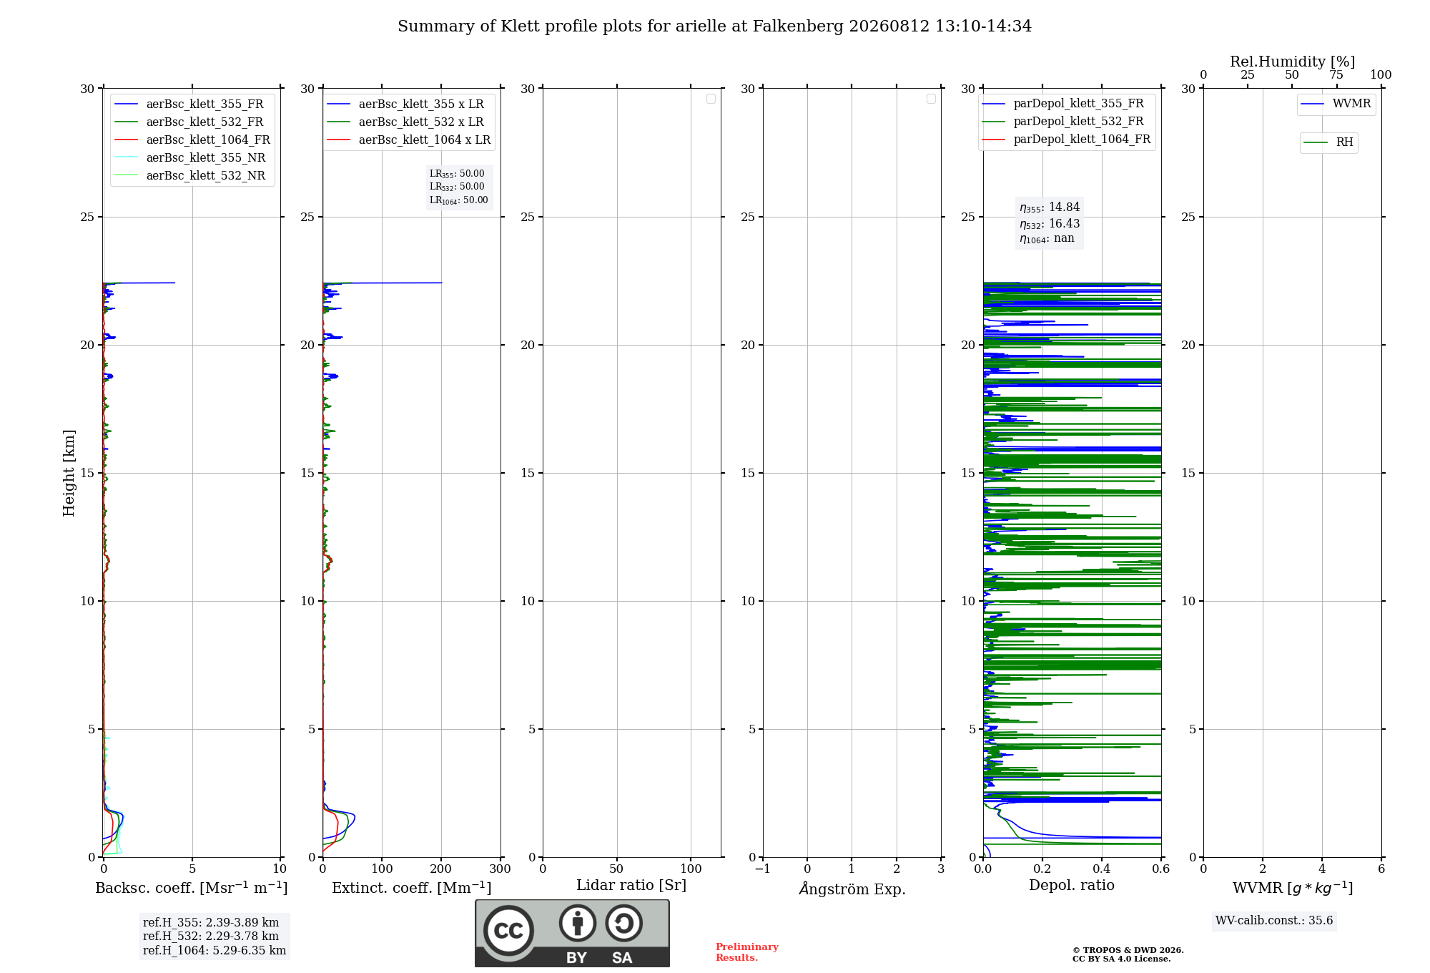Click the 300 tick on Extinct. coeff. axis
The image size is (1430, 973).
tap(500, 869)
